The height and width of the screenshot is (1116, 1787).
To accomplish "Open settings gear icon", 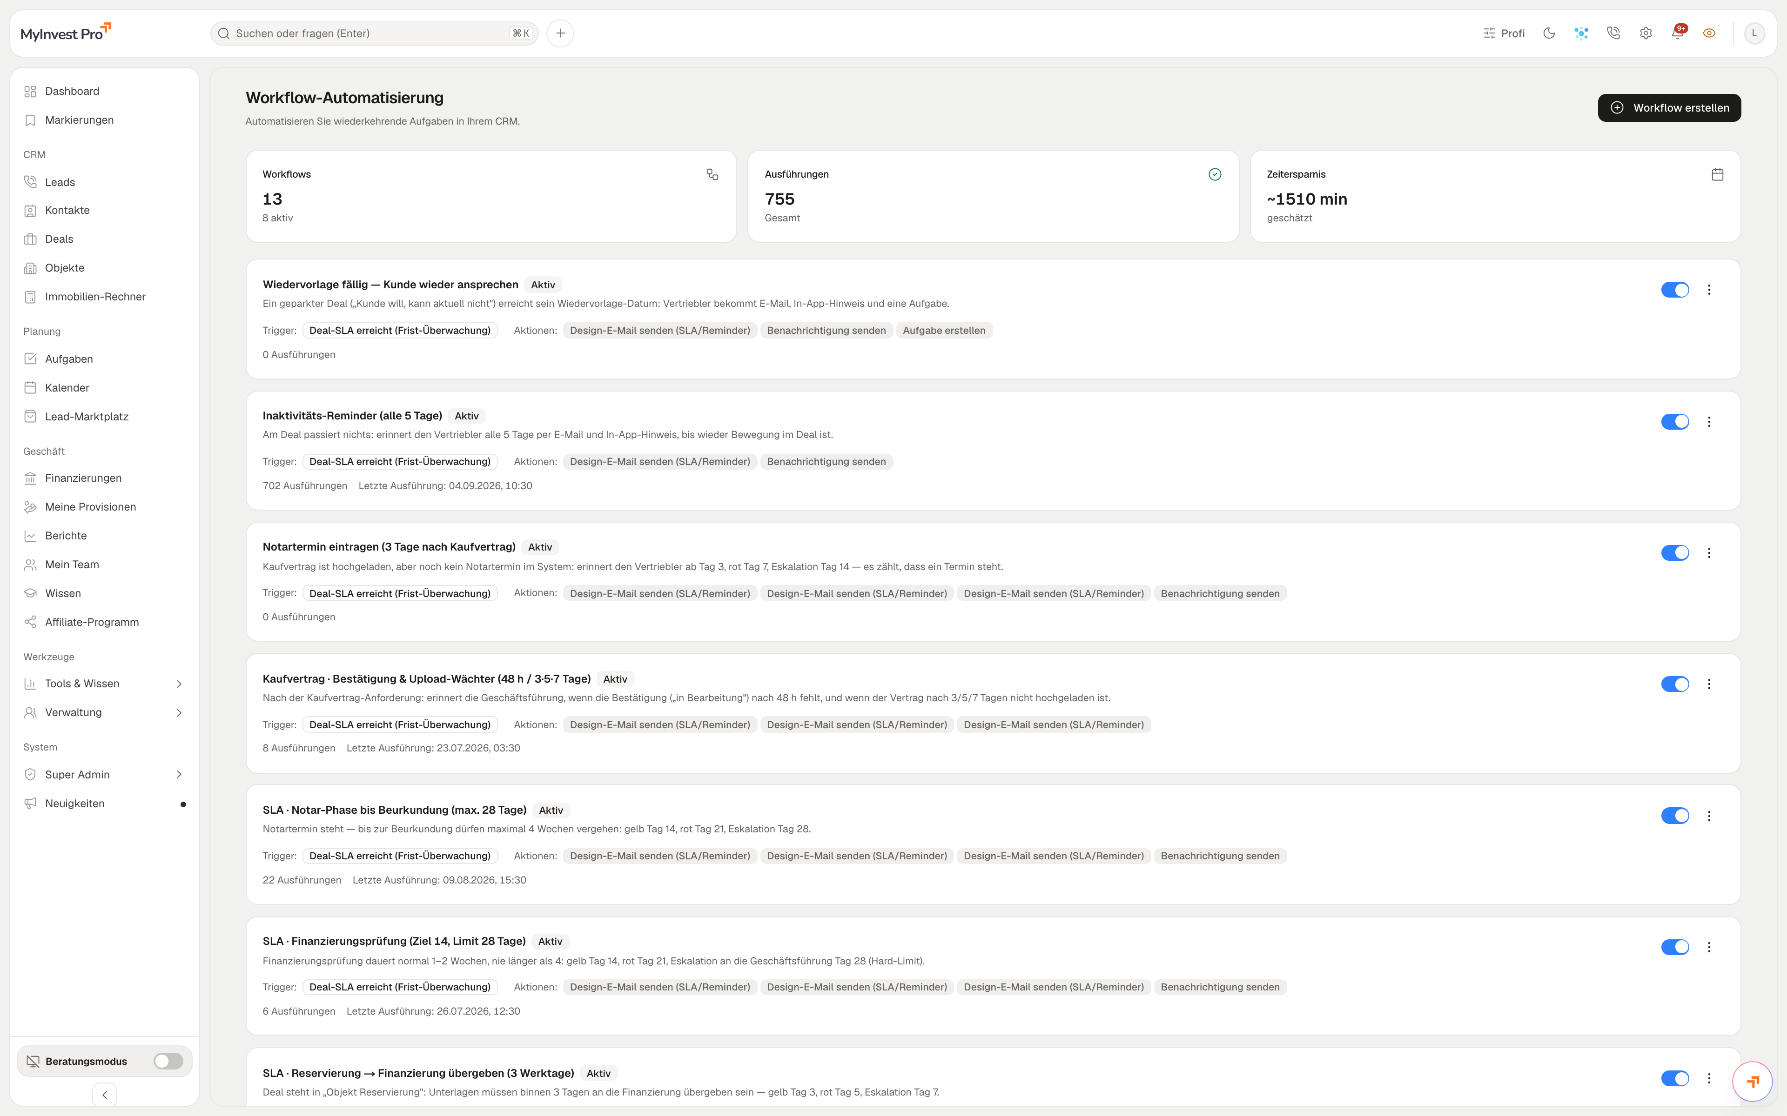I will click(x=1645, y=33).
